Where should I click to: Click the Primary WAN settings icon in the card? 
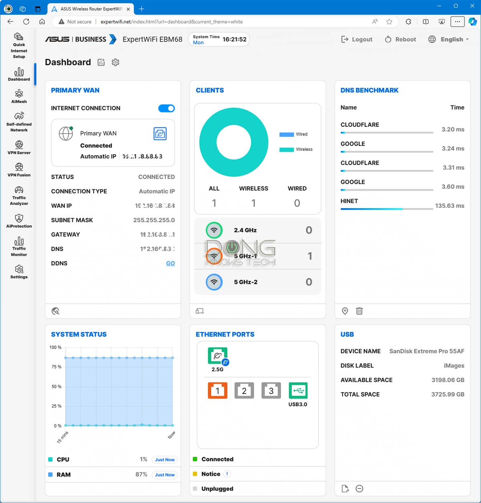click(x=160, y=134)
